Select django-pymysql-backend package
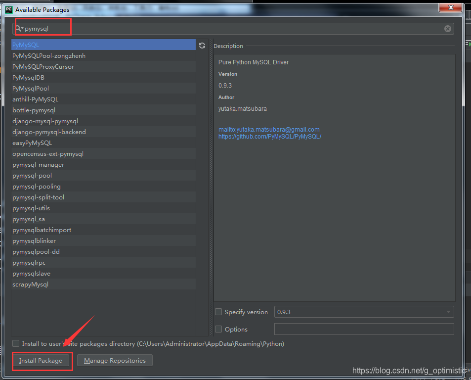471x380 pixels. click(x=104, y=132)
